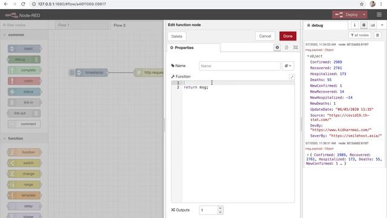This screenshot has height=218, width=387.
Task: Open the browser profile avatar
Action: click(372, 4)
